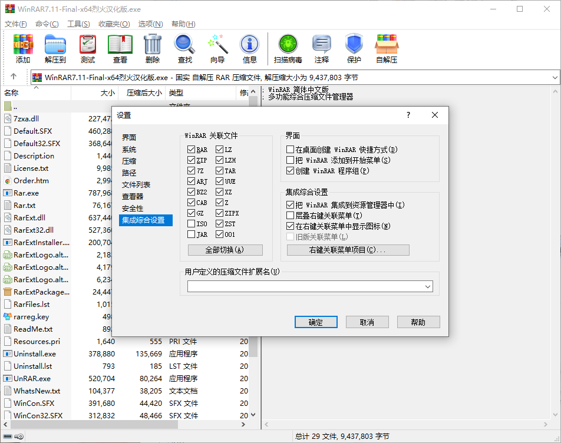
Task: Open the 帮助(H) menu
Action: 183,24
